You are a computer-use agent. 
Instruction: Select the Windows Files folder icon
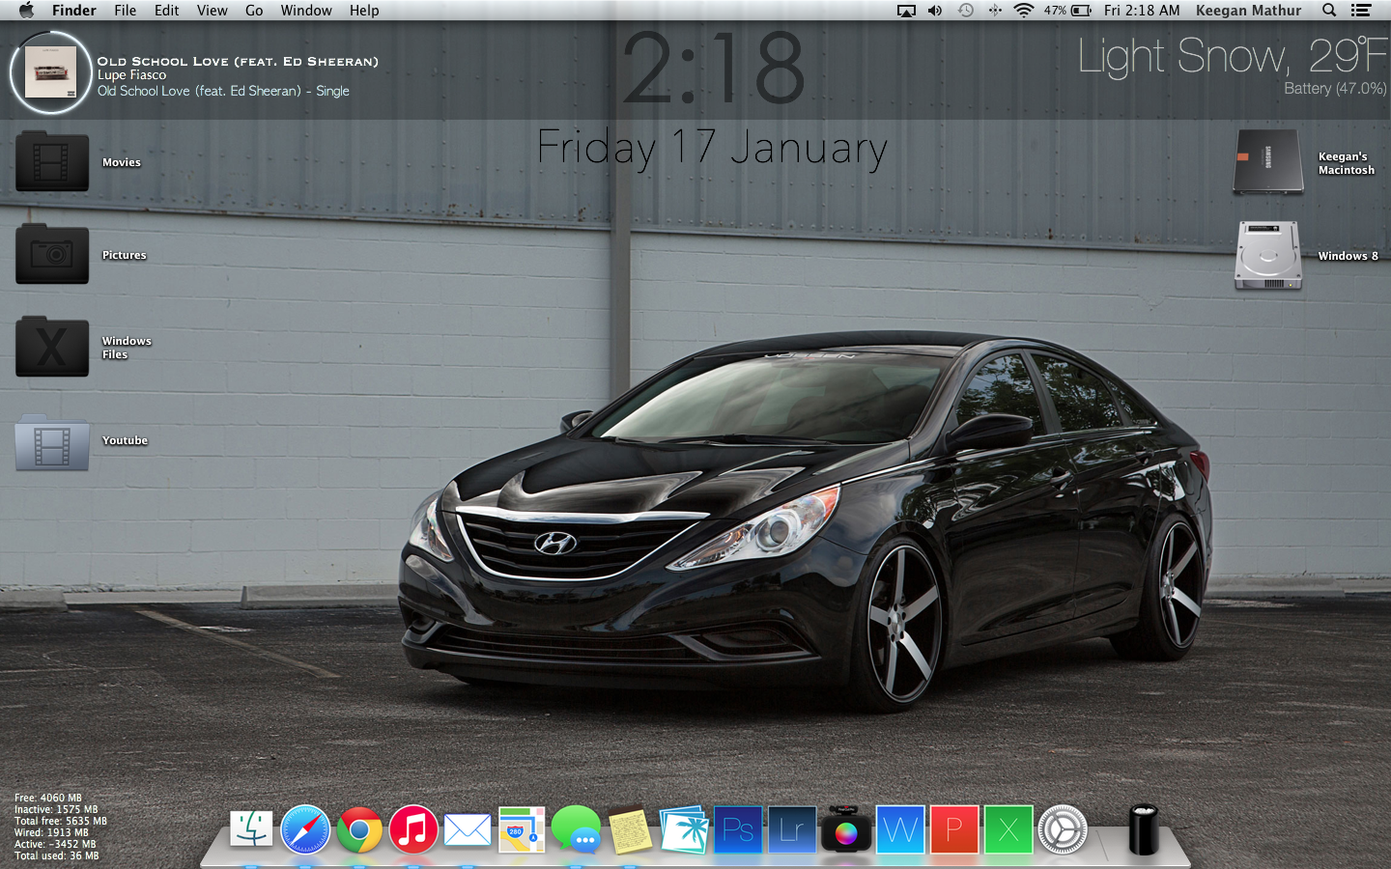(x=52, y=347)
